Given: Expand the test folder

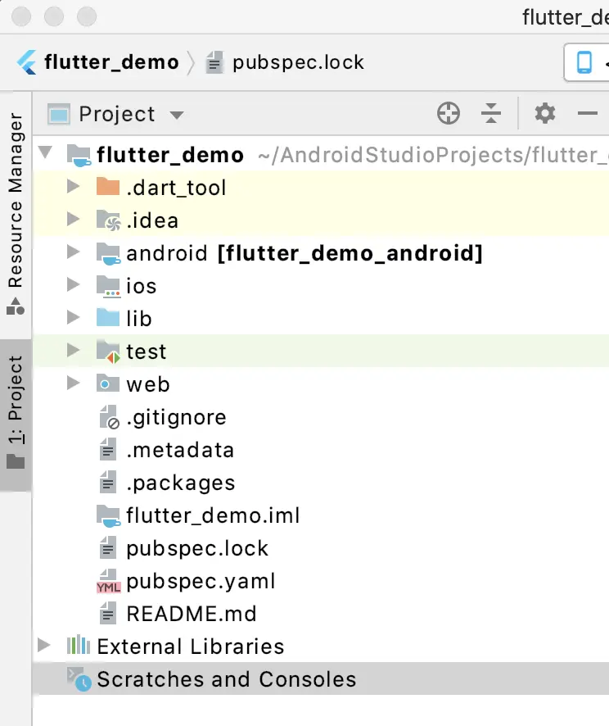Looking at the screenshot, I should [73, 350].
